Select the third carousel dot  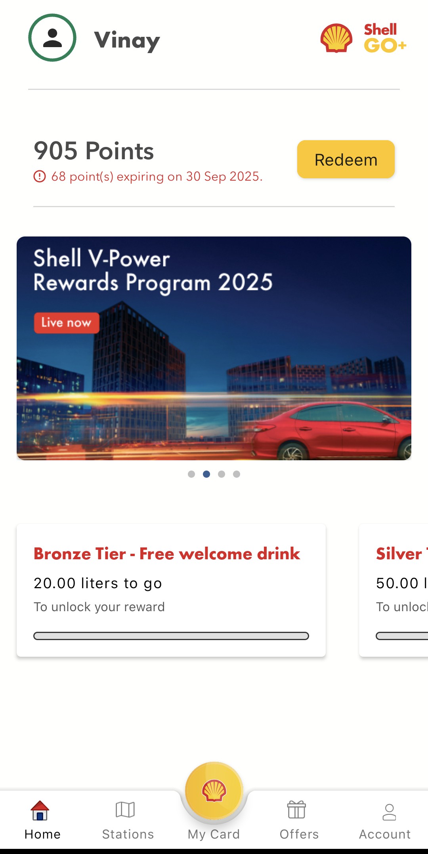point(222,474)
